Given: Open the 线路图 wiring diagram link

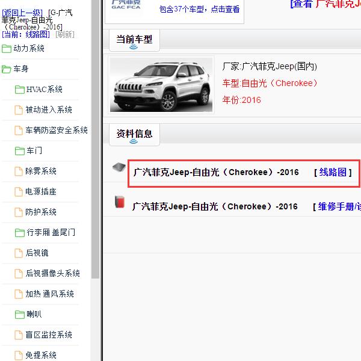Looking at the screenshot, I should (x=333, y=172).
